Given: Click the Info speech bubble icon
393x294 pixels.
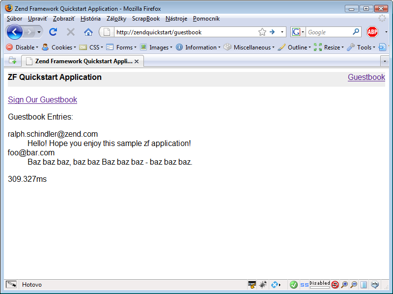Looking at the screenshot, I should pyautogui.click(x=375, y=284).
